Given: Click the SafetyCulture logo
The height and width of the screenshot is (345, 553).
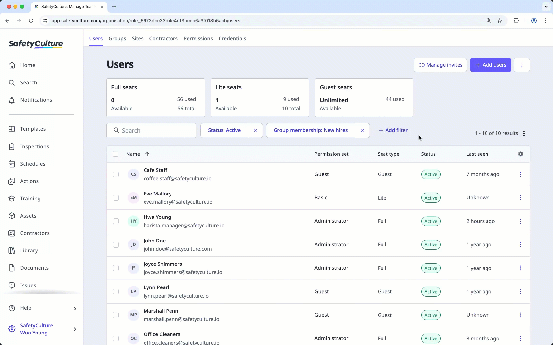Looking at the screenshot, I should click(36, 44).
